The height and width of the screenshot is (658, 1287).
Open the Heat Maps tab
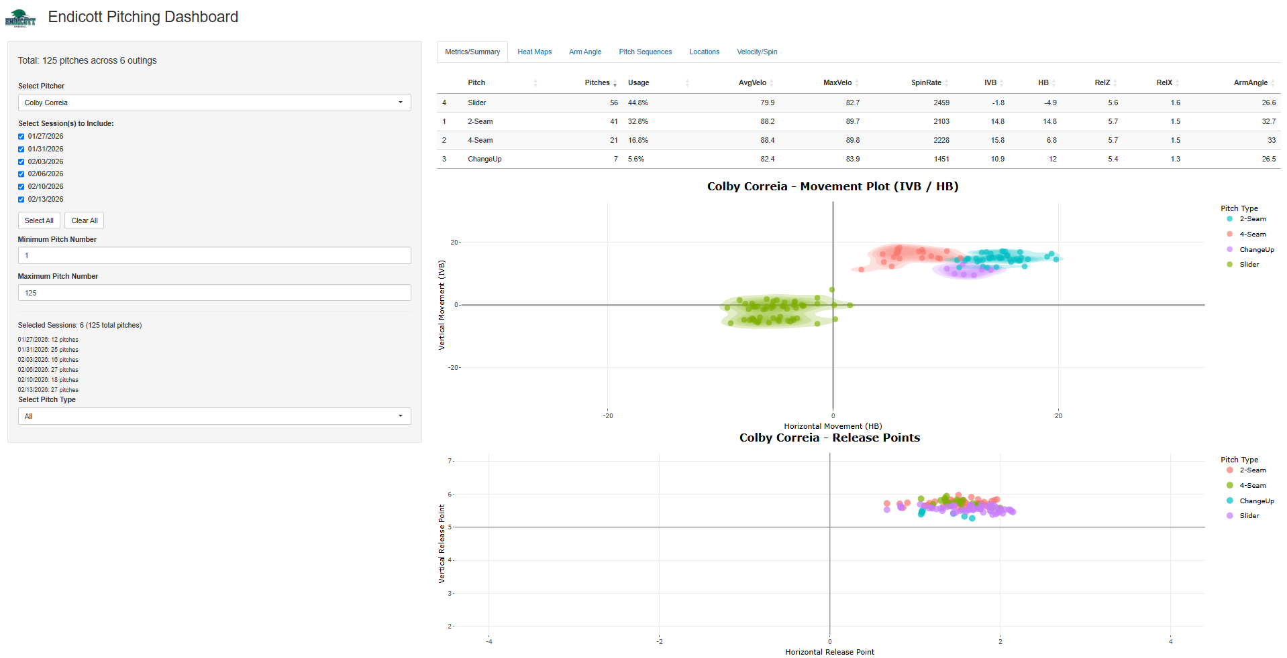coord(534,52)
